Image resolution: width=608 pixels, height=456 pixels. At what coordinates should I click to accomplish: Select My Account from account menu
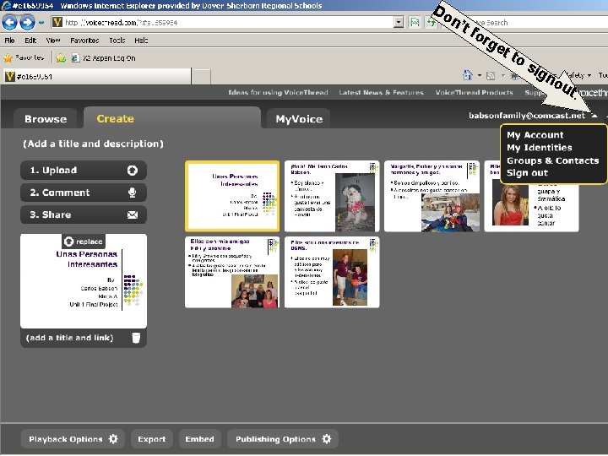[535, 135]
